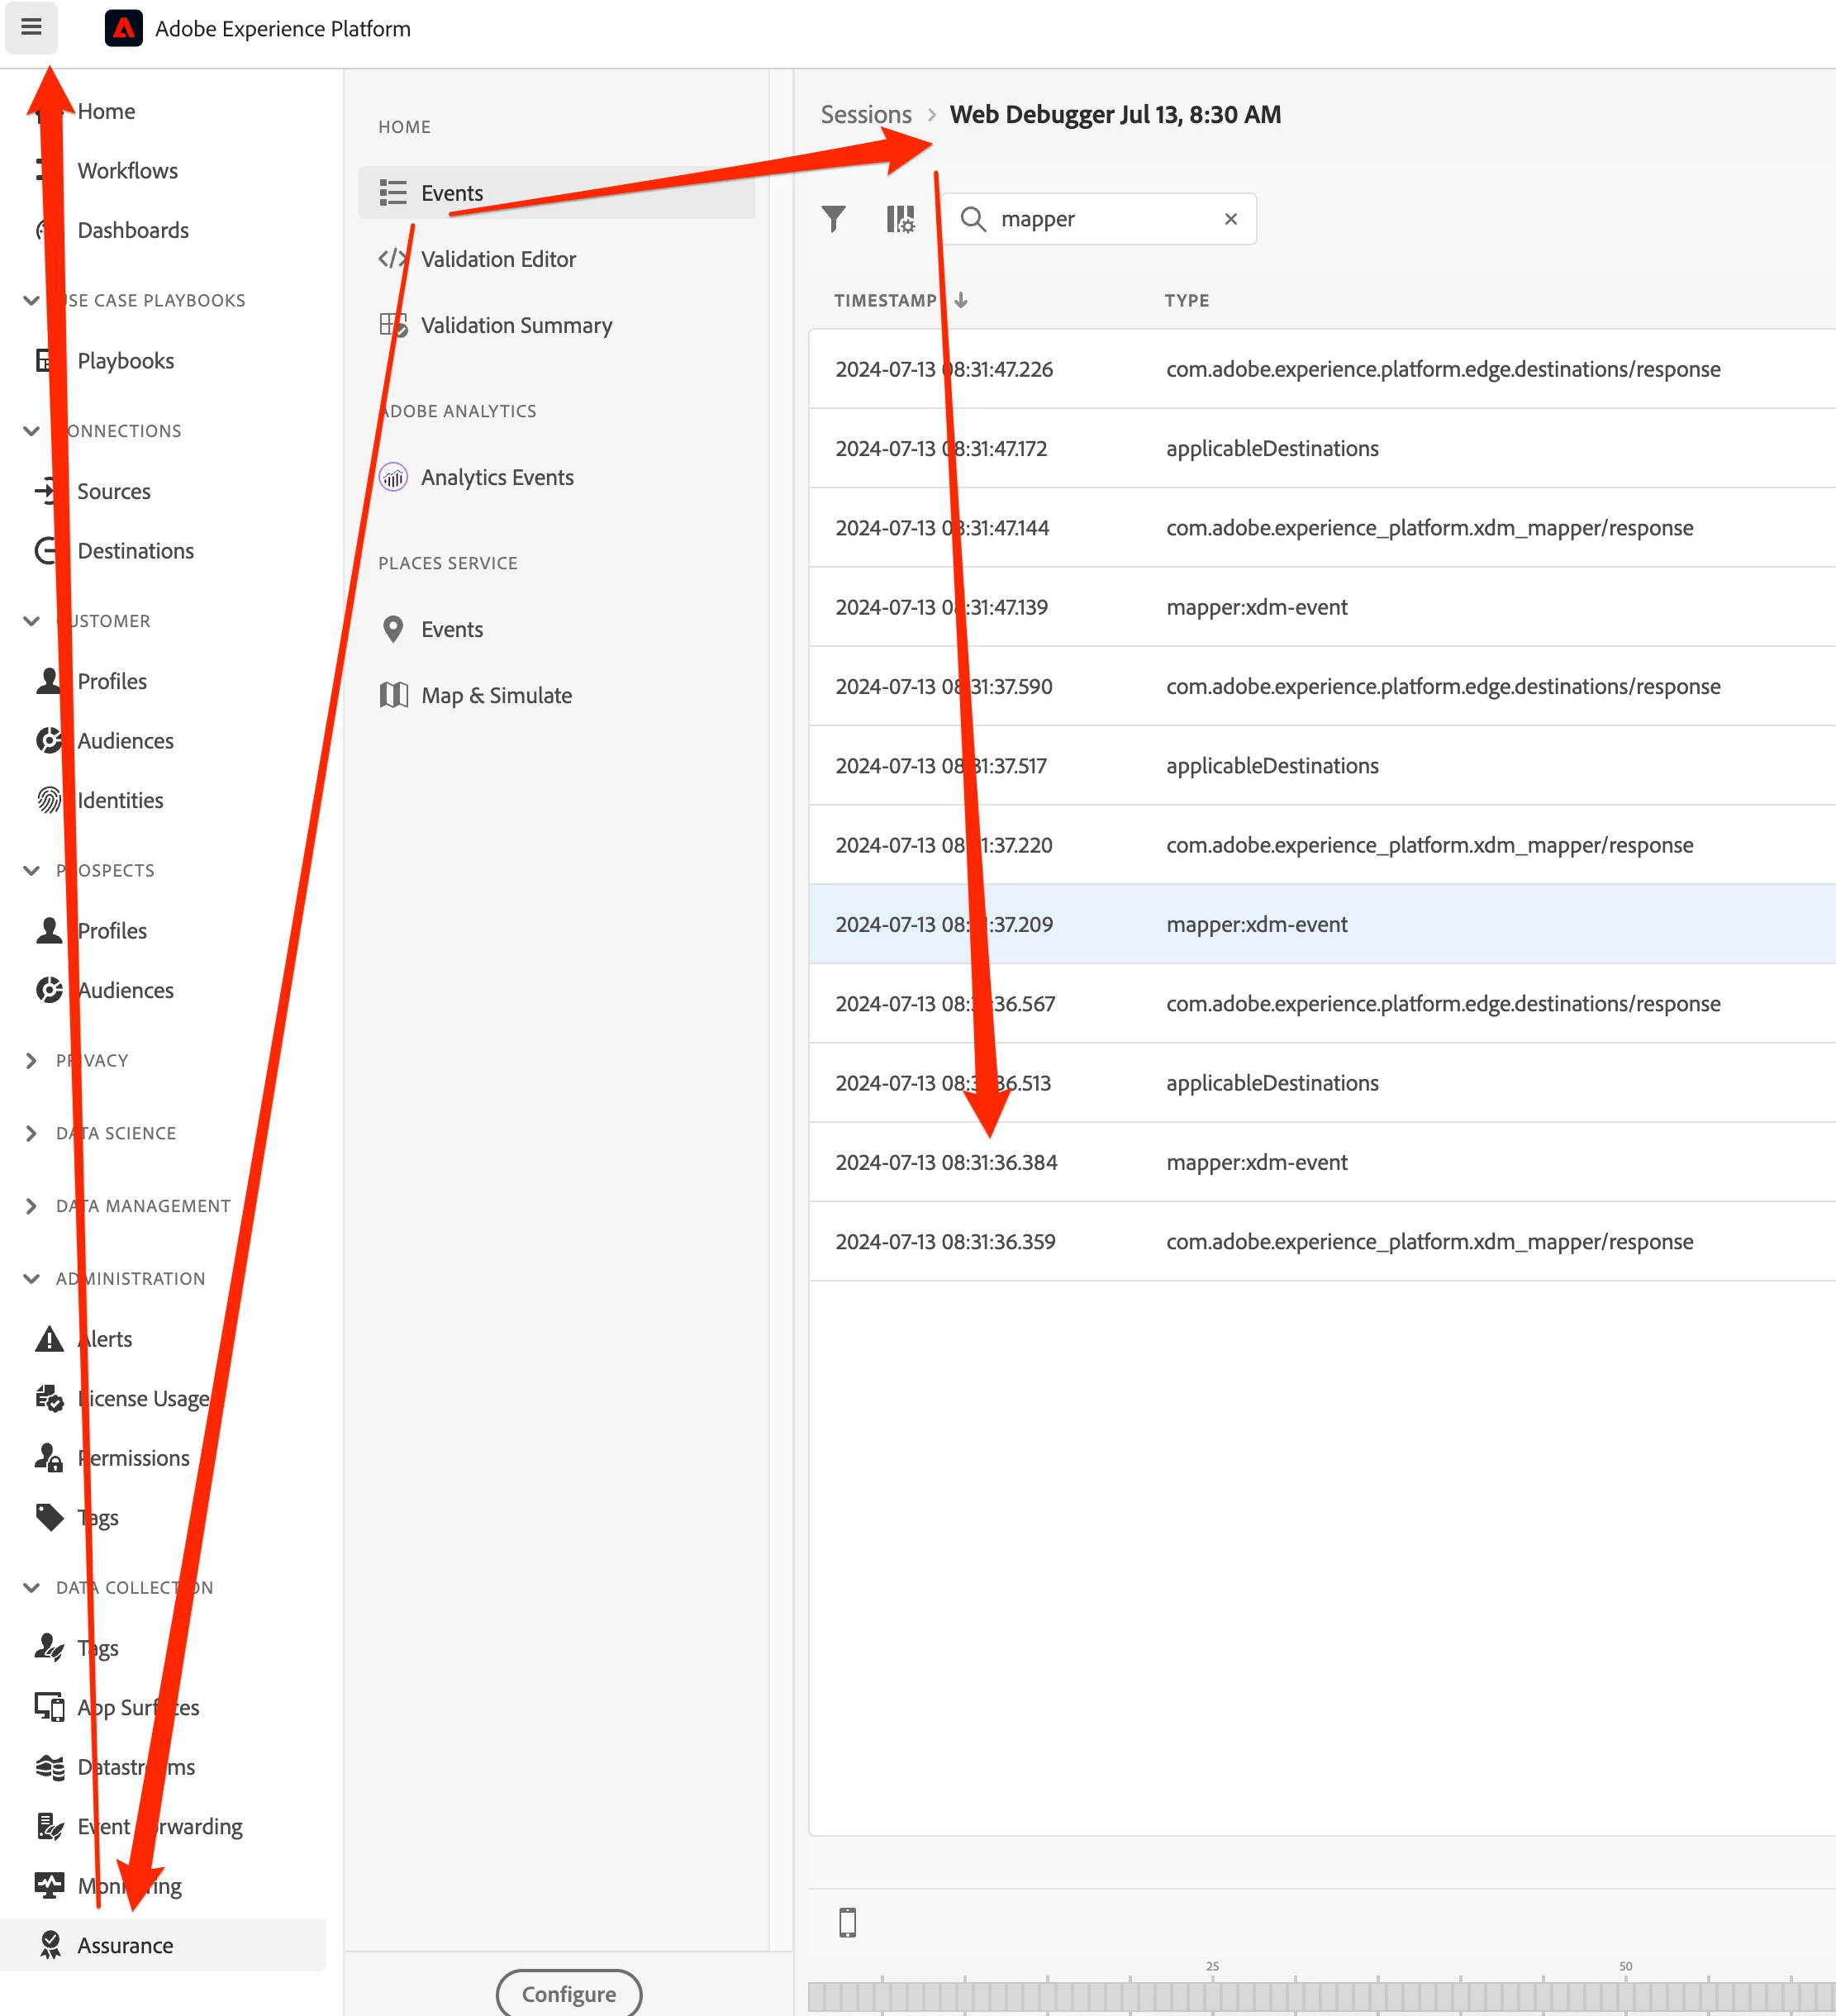This screenshot has height=2016, width=1836.
Task: Expand the Data Management section
Action: [x=31, y=1206]
